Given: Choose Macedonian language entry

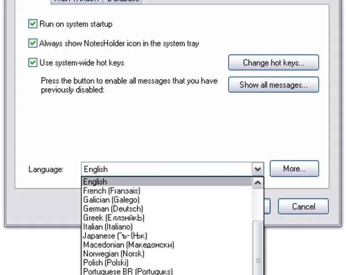Looking at the screenshot, I should click(x=167, y=245).
